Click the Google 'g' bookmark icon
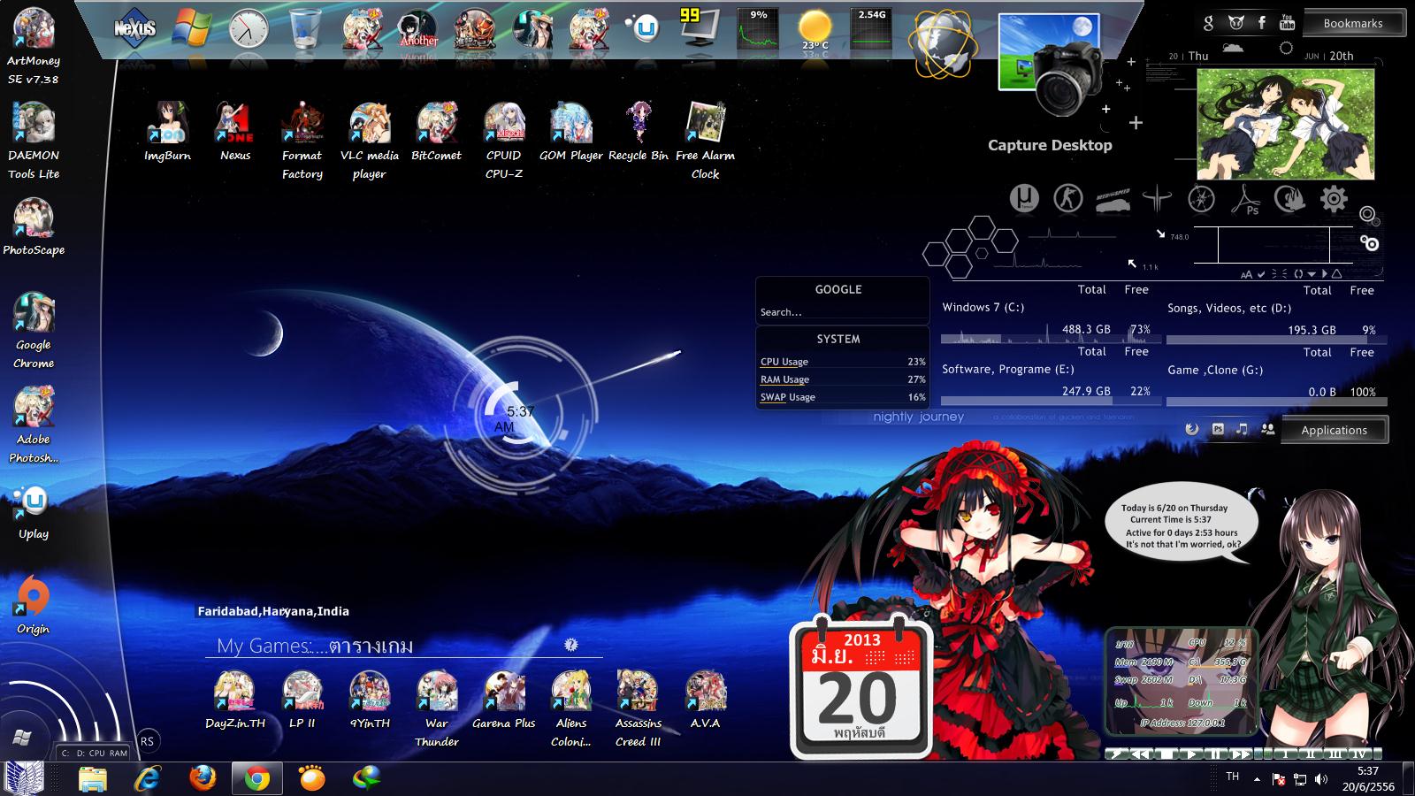The width and height of the screenshot is (1415, 796). click(x=1209, y=23)
